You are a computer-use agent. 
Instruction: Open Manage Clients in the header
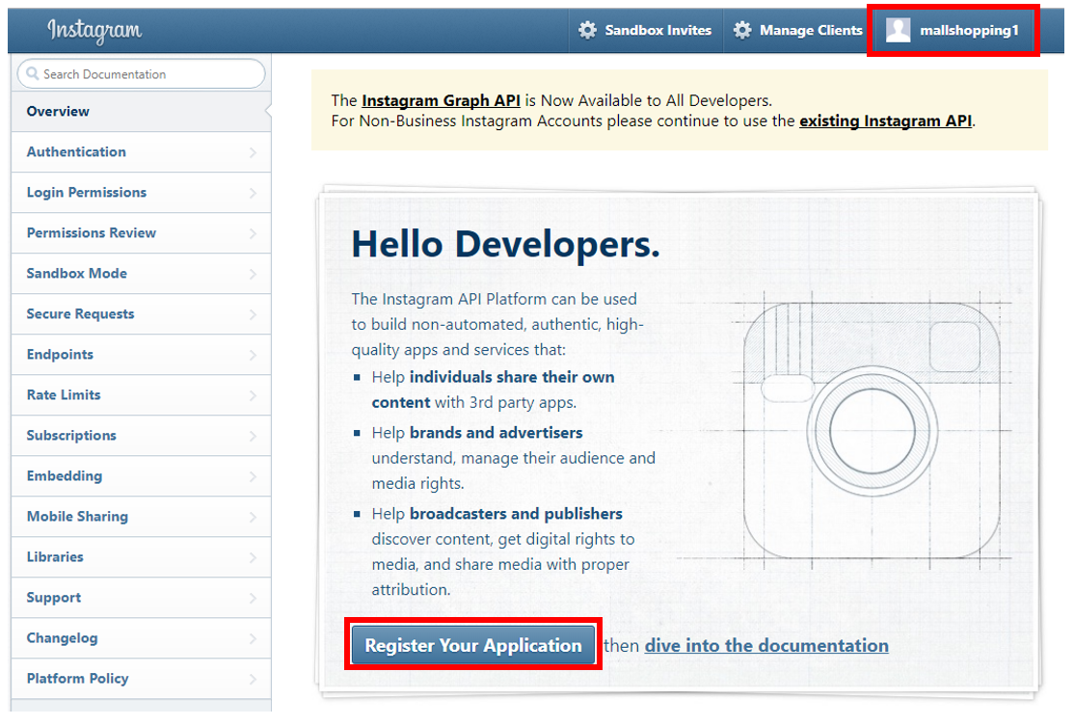pos(798,30)
